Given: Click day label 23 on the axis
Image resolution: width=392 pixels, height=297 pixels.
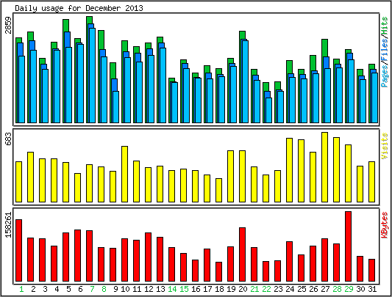Looking at the screenshot, I should tap(278, 289).
